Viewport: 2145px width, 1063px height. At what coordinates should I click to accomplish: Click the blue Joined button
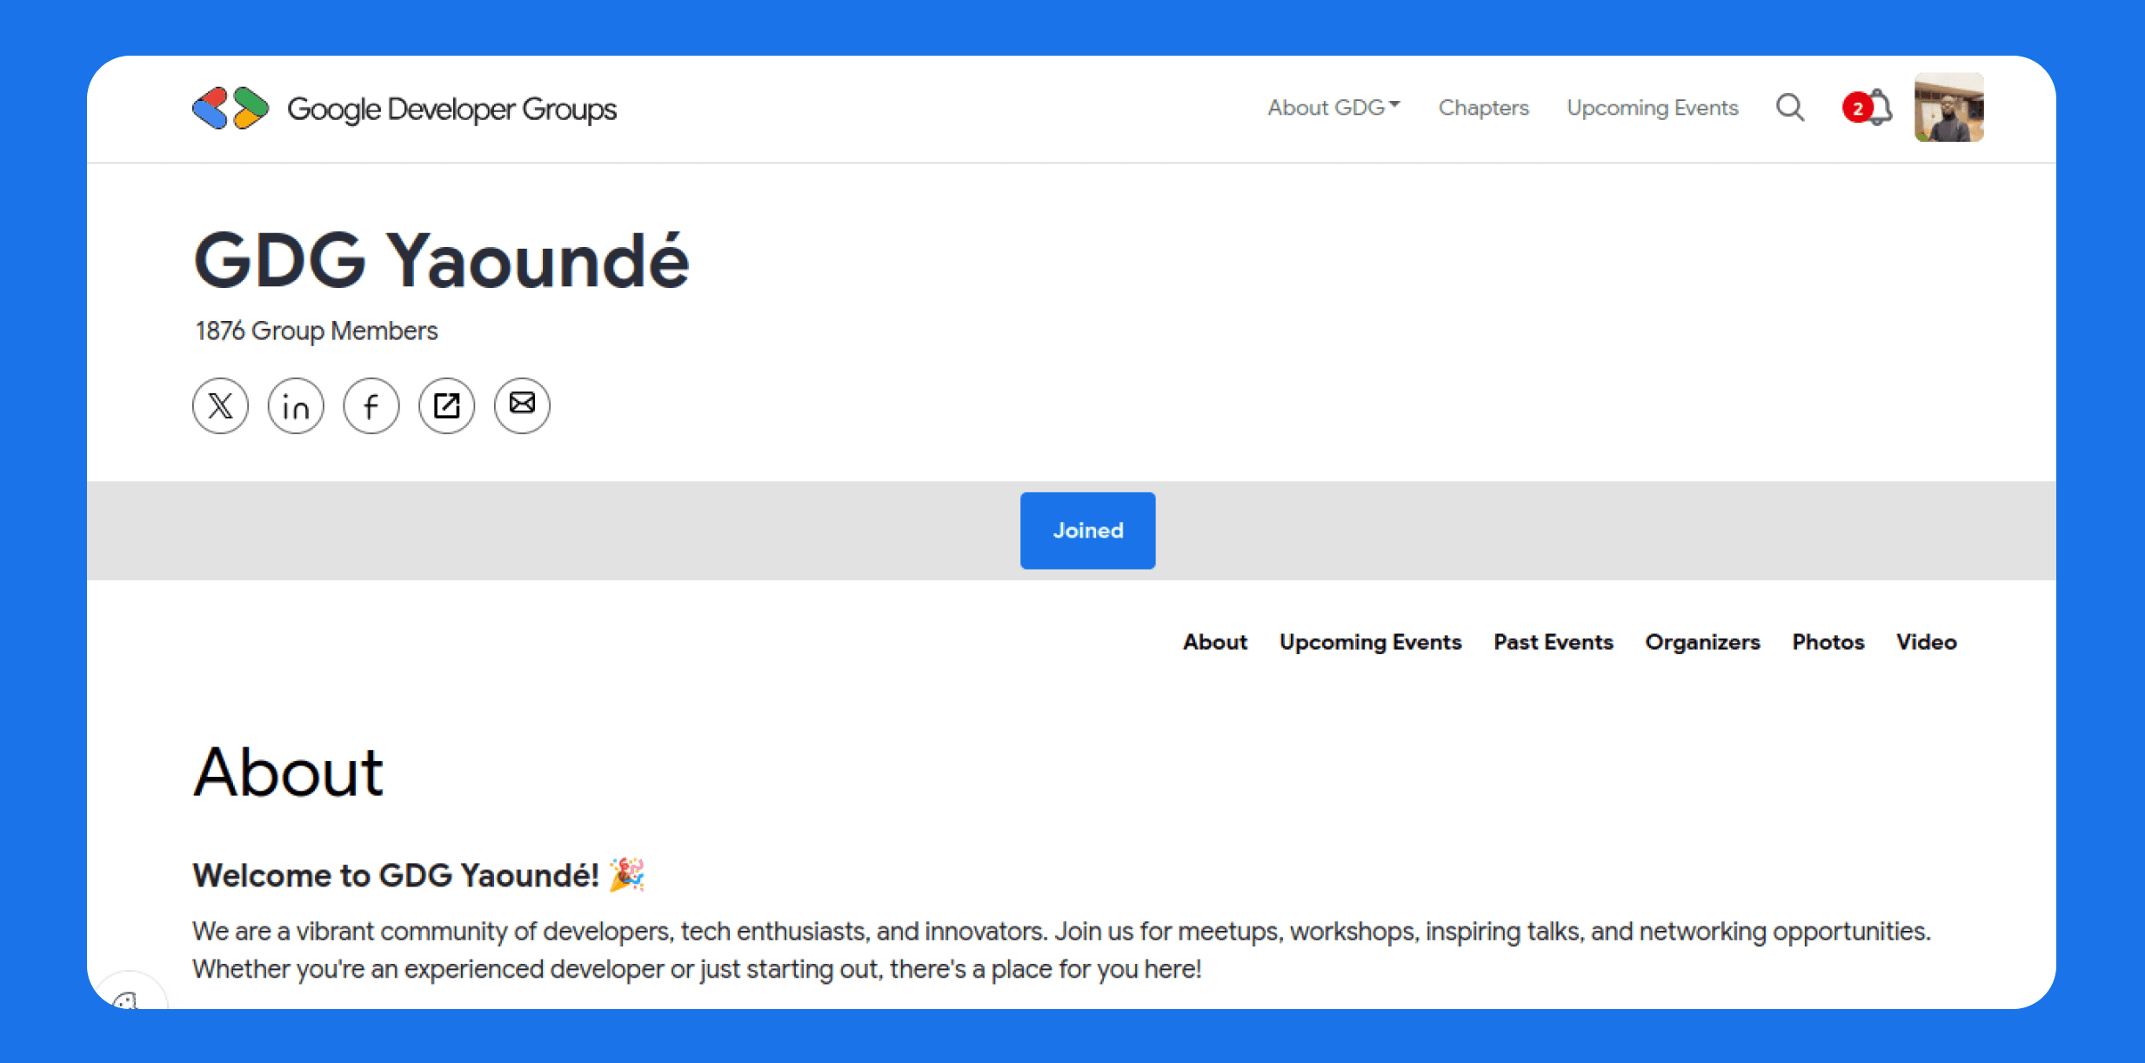coord(1087,531)
